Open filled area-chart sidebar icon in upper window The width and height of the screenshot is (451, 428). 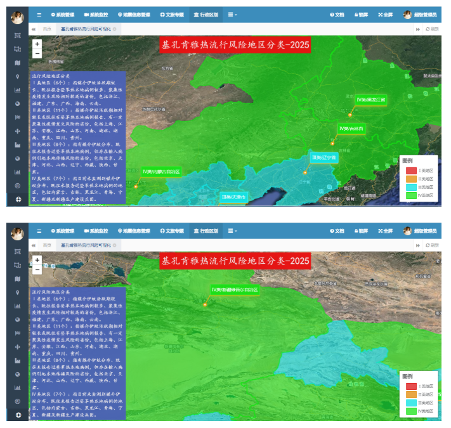coord(18,145)
